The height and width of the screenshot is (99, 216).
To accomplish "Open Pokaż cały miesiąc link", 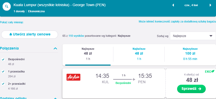I will (x=12, y=22).
